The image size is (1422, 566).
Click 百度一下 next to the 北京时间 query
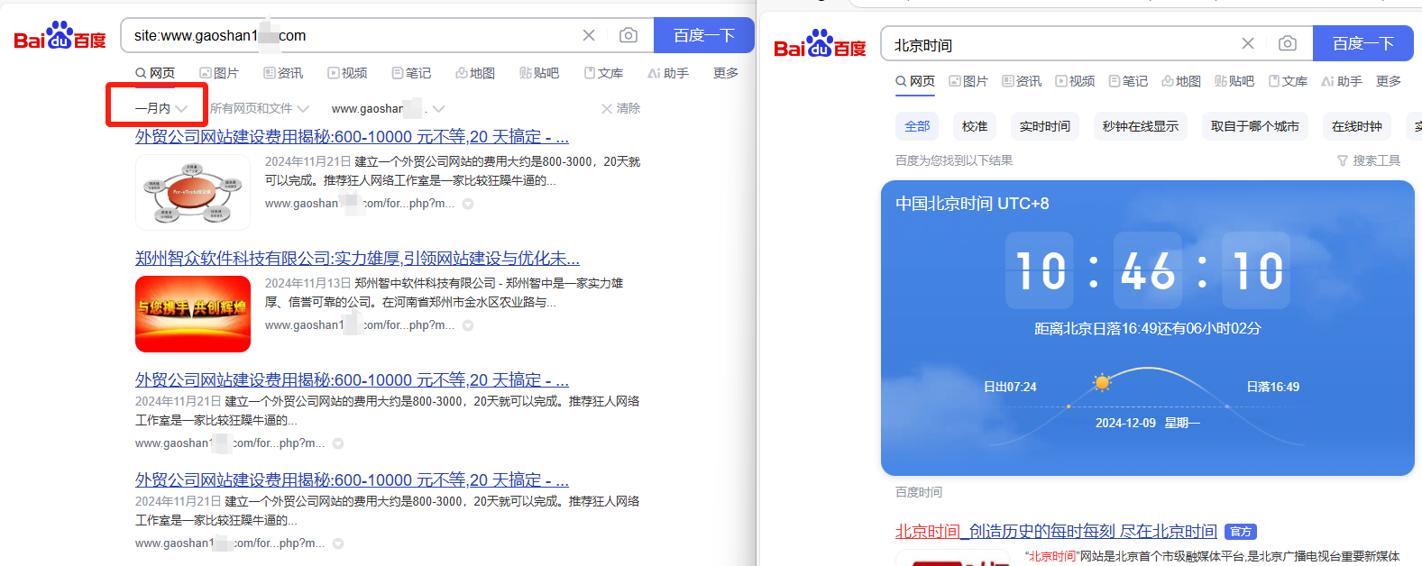click(x=1363, y=43)
